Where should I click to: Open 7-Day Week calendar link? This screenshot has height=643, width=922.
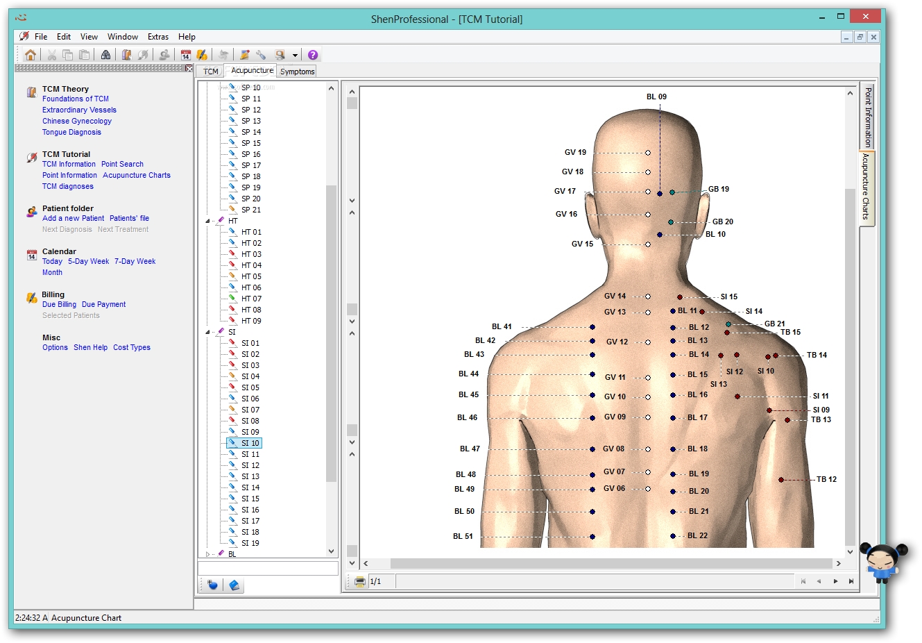point(135,261)
